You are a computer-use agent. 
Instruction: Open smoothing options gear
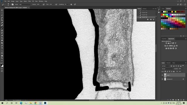pyautogui.click(x=71, y=4)
